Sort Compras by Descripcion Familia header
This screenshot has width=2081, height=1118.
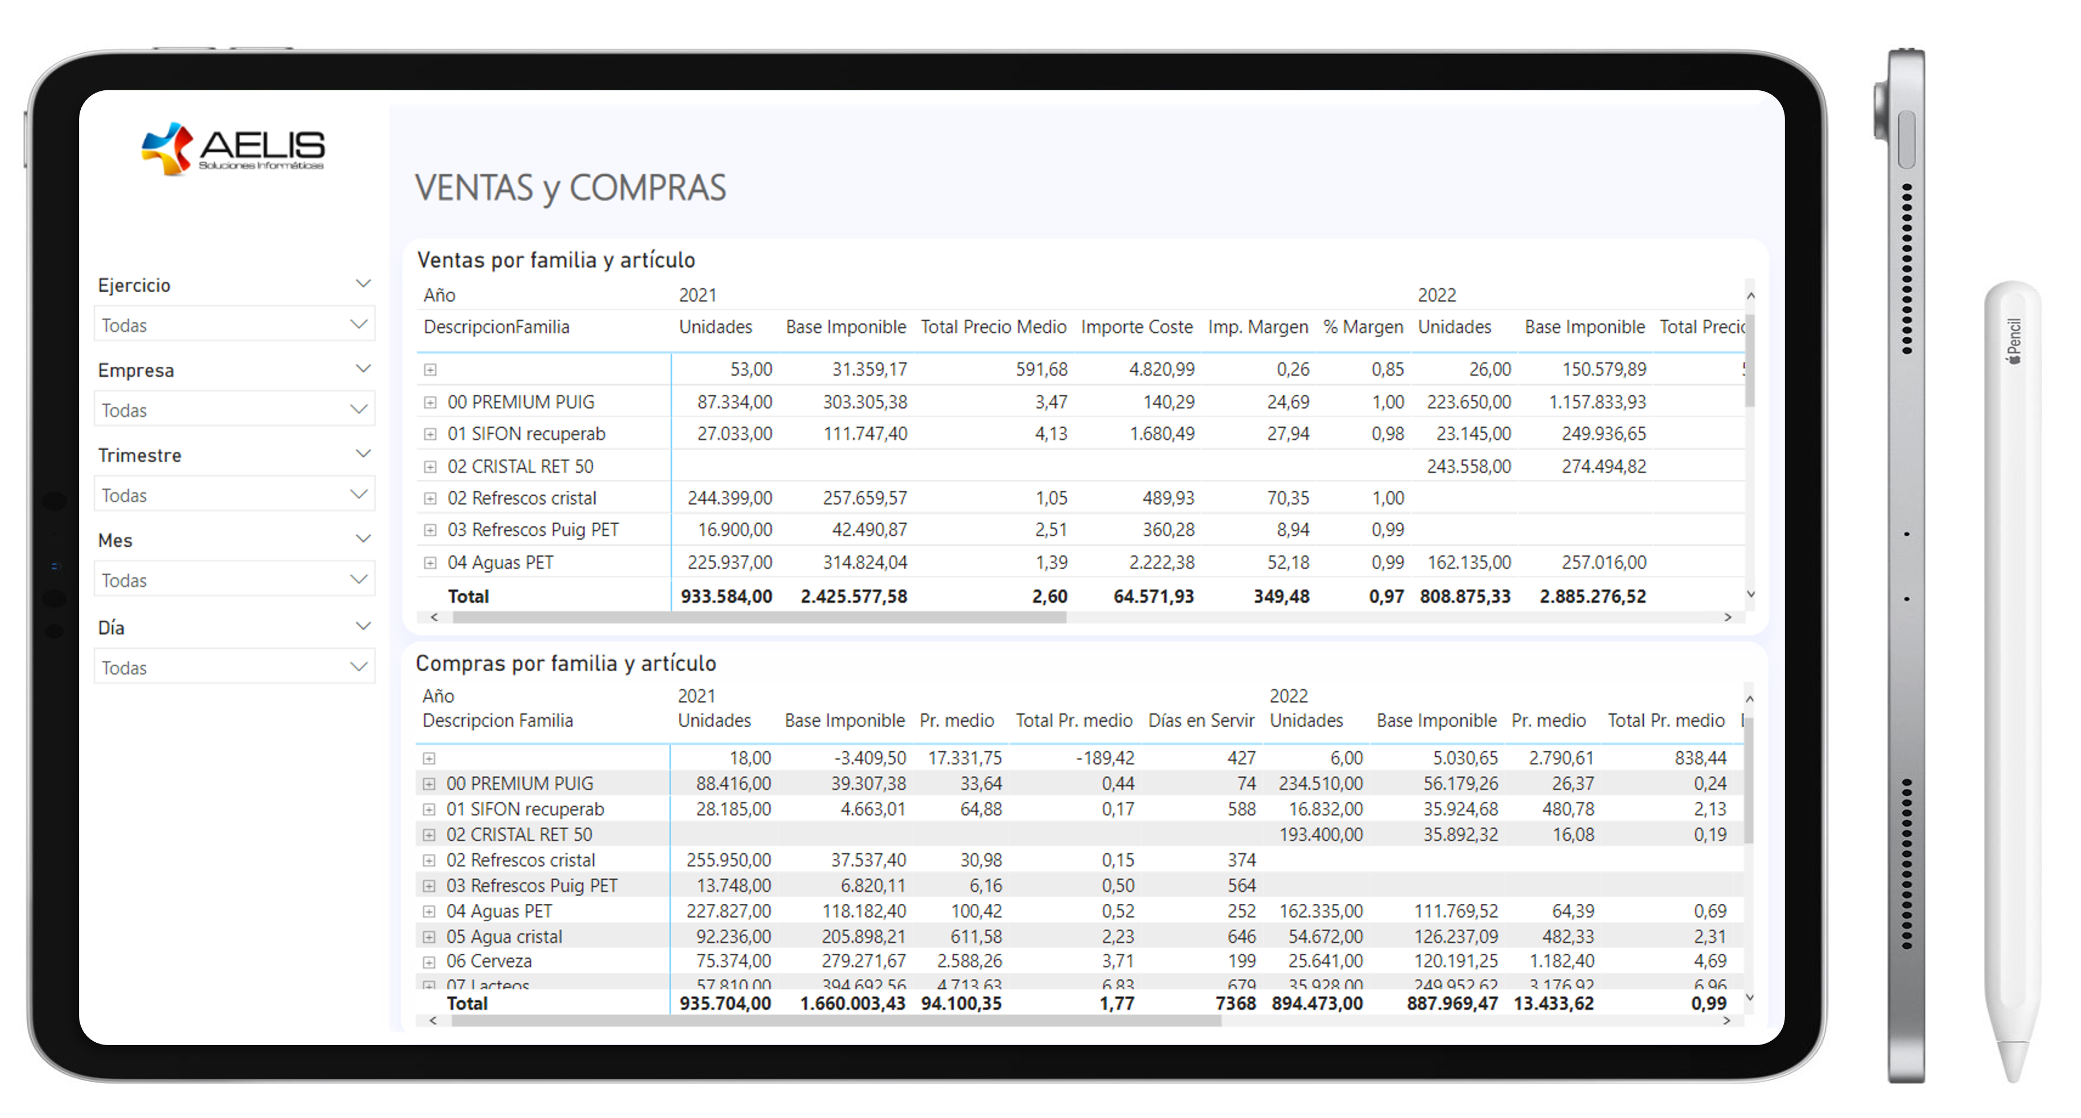pyautogui.click(x=498, y=720)
